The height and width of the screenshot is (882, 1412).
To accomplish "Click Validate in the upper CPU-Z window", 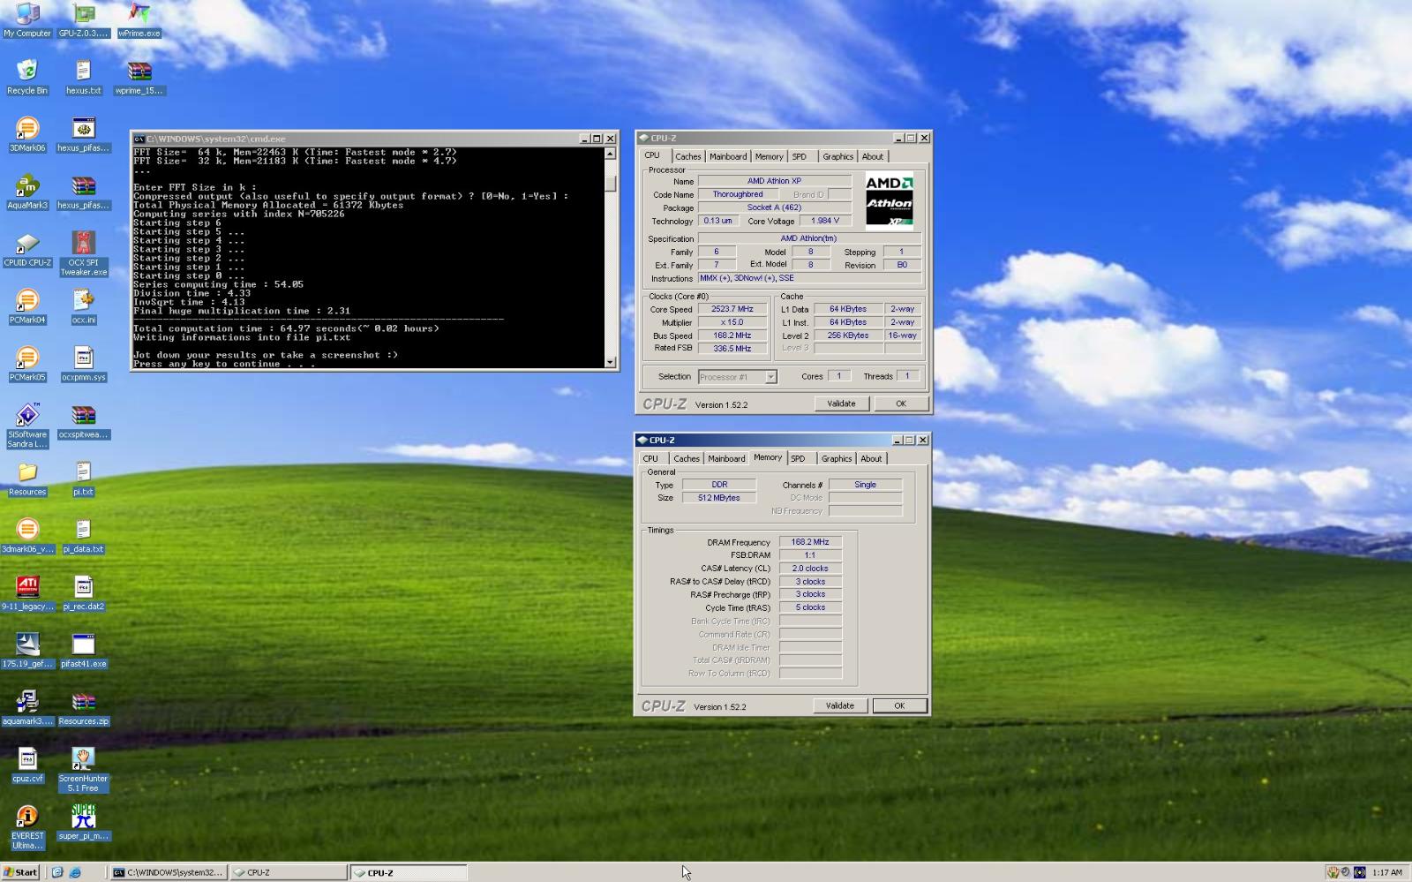I will point(841,403).
